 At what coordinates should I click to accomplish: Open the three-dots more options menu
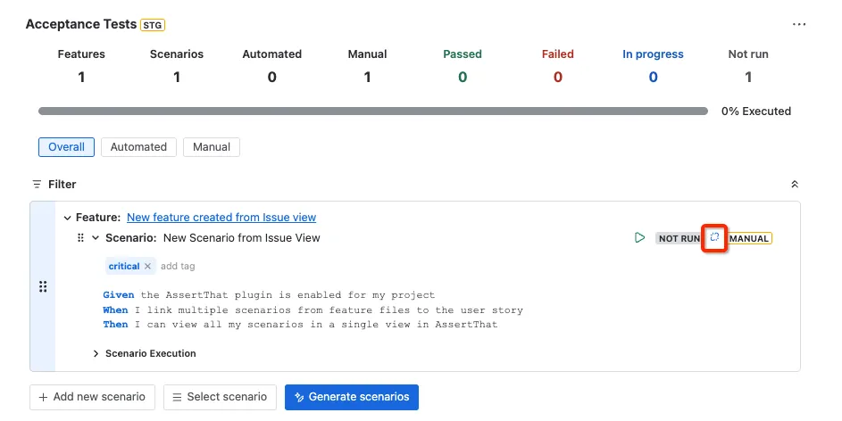coord(799,24)
